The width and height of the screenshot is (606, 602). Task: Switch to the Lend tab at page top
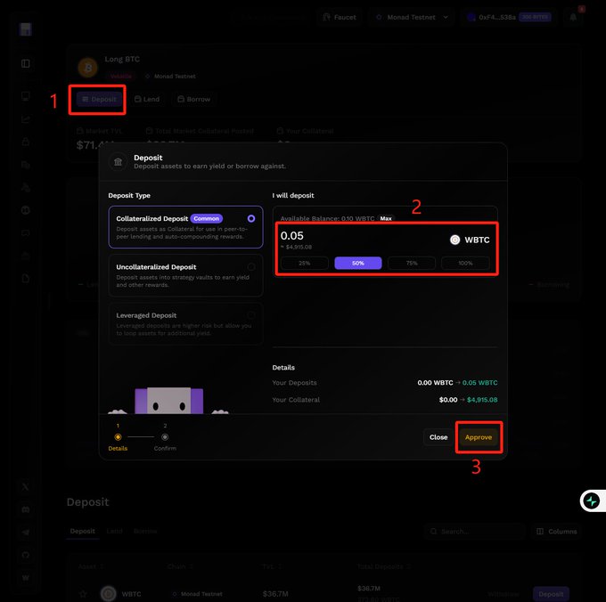coord(147,99)
